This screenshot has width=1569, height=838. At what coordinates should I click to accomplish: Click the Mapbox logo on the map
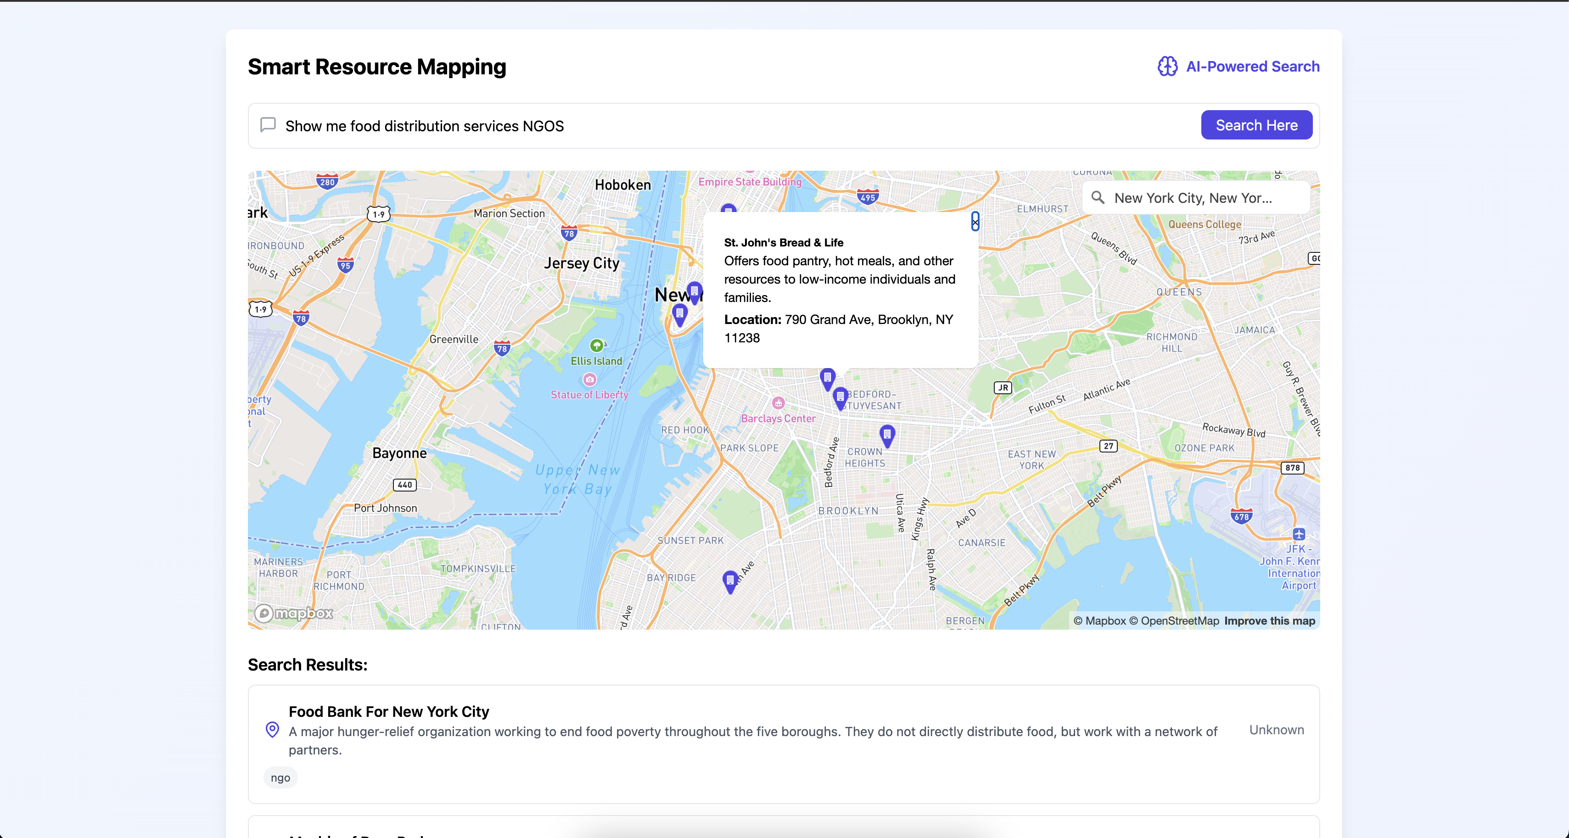click(x=294, y=613)
